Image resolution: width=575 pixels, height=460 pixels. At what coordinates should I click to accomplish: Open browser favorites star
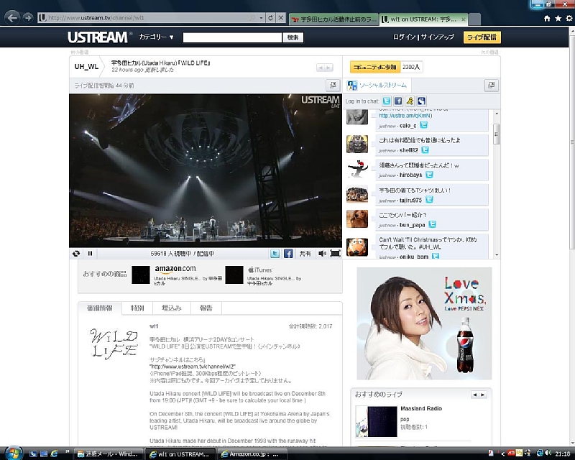(558, 19)
